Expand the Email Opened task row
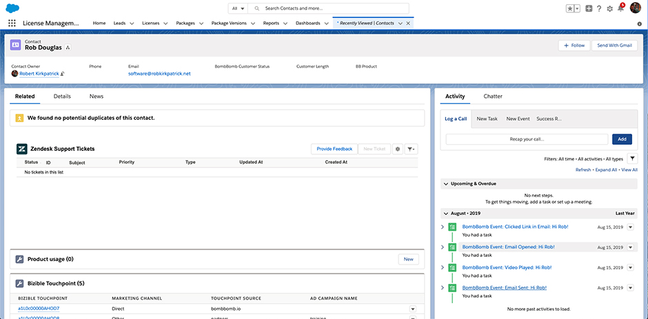Image resolution: width=648 pixels, height=319 pixels. pyautogui.click(x=443, y=247)
